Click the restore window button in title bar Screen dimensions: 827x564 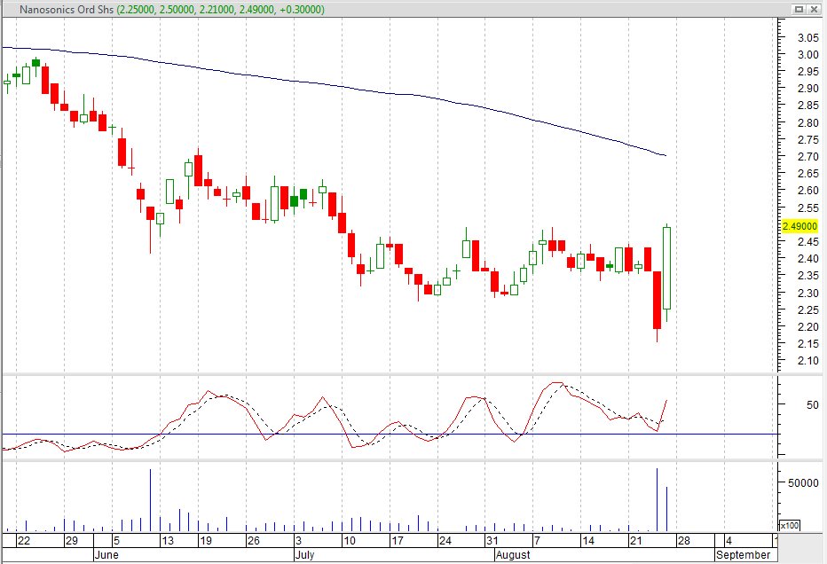[799, 9]
